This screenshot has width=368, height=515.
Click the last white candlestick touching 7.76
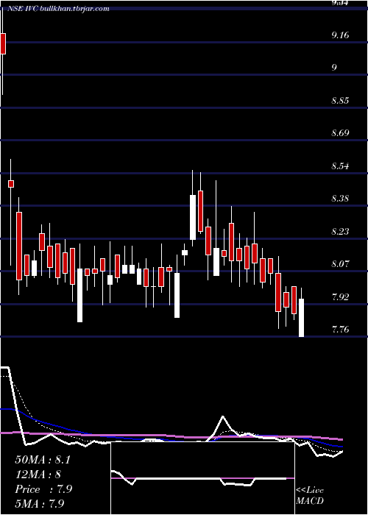tap(301, 317)
